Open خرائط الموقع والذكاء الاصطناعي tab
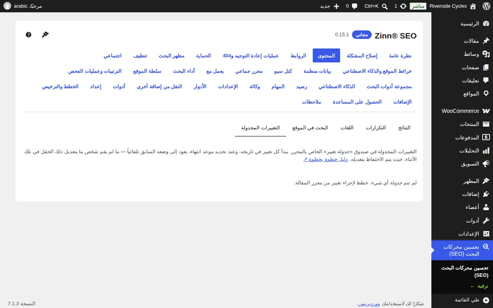The width and height of the screenshot is (493, 308). 377,71
